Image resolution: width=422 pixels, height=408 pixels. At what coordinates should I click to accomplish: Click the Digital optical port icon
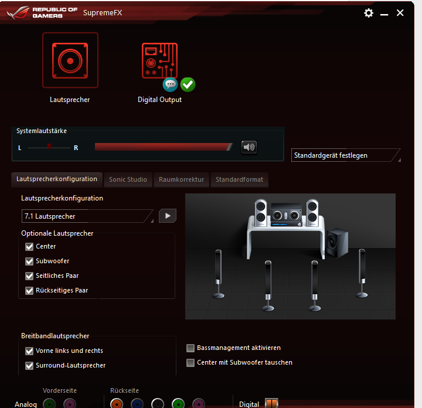[x=271, y=403]
